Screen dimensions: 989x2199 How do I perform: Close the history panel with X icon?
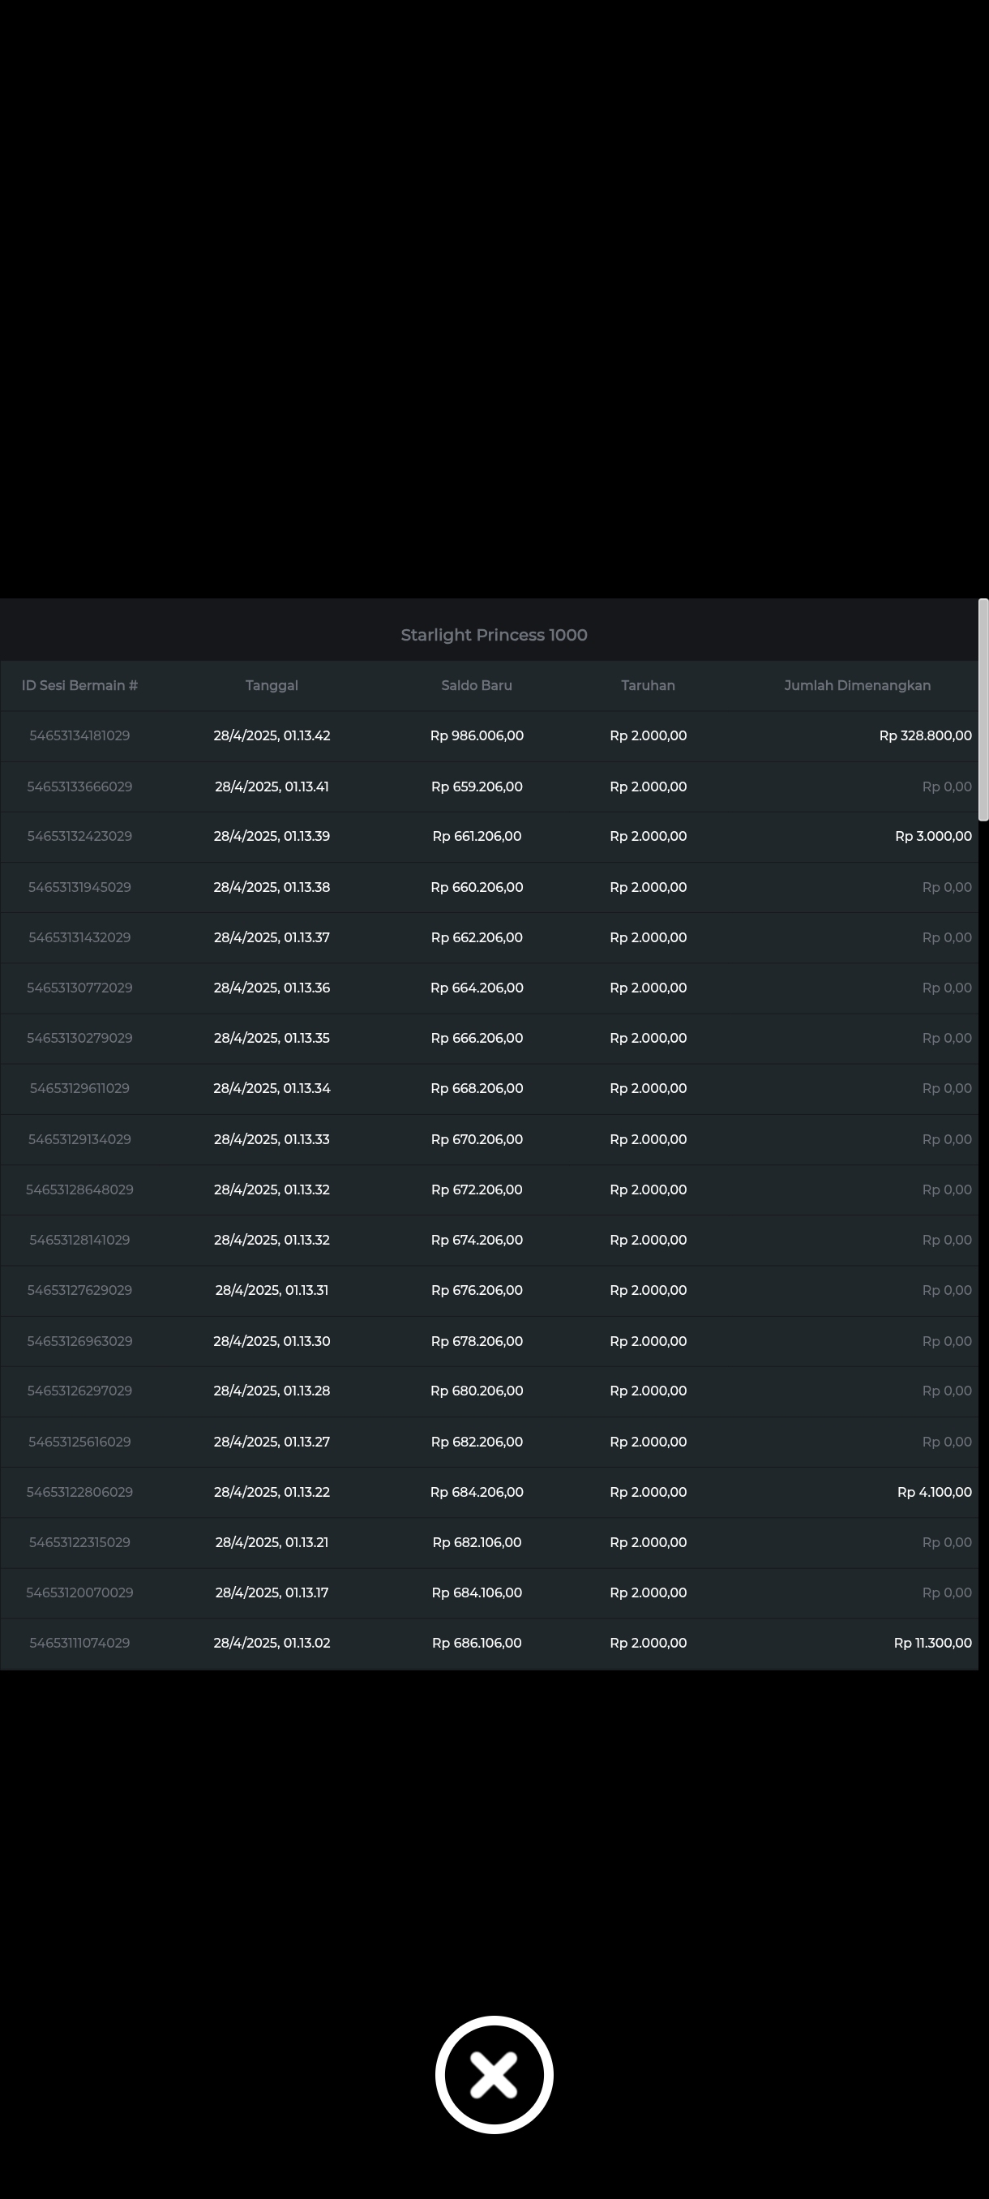click(x=494, y=2074)
